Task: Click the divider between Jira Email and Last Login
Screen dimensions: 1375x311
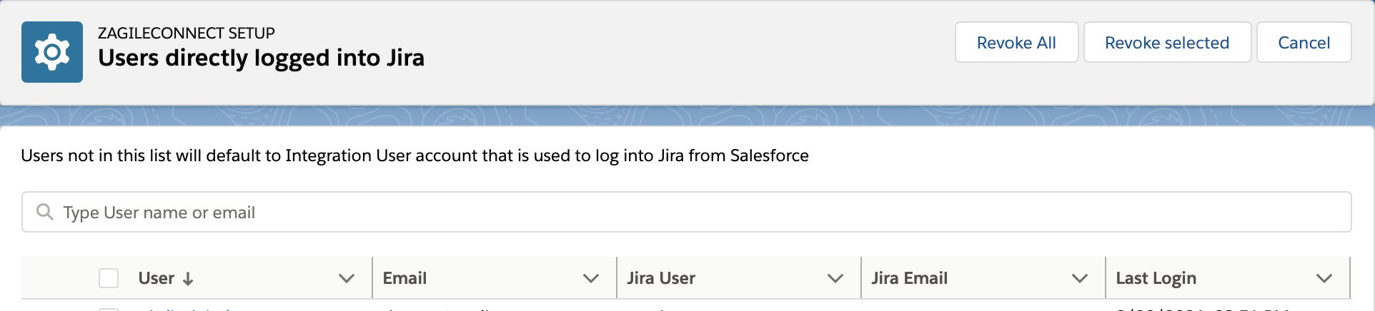Action: [1106, 278]
